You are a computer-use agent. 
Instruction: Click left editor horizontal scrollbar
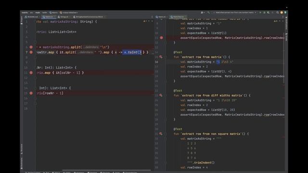(107, 170)
